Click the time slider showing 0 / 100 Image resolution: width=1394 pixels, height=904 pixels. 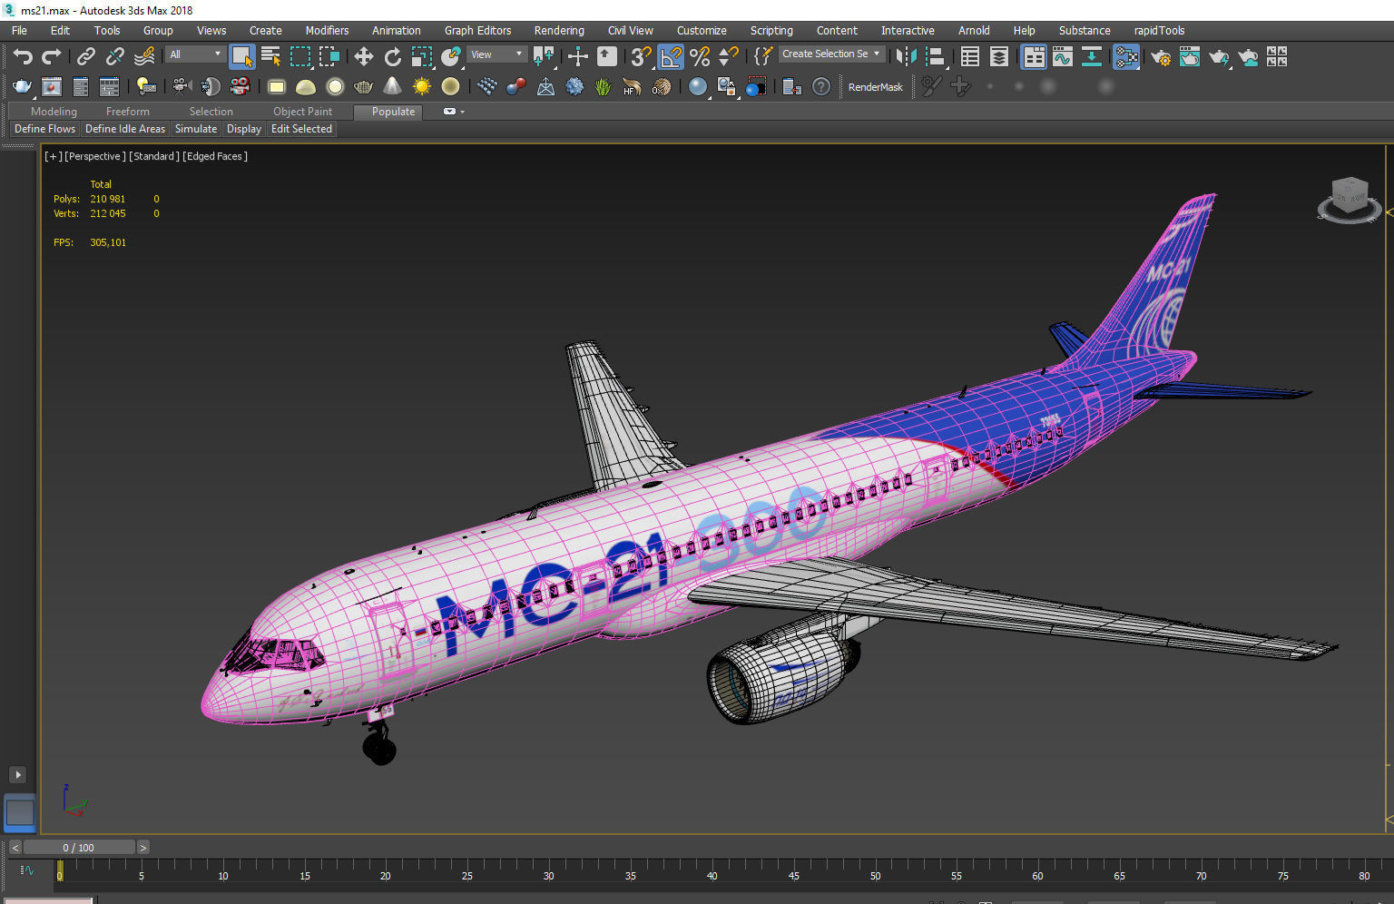[x=79, y=848]
